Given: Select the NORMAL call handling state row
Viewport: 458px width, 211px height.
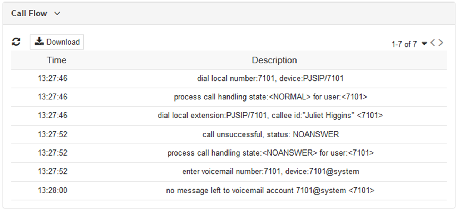Looking at the screenshot, I should point(270,97).
